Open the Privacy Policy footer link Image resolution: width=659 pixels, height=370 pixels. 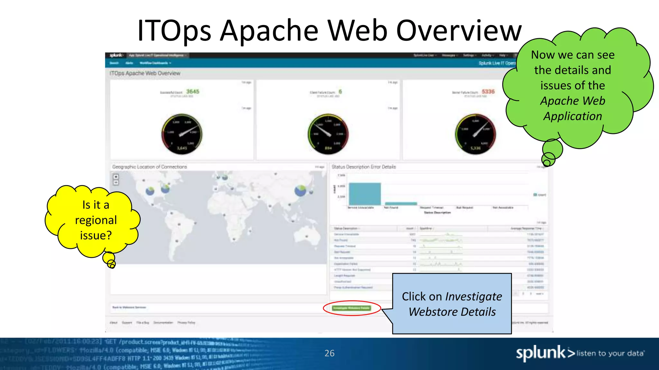(186, 322)
